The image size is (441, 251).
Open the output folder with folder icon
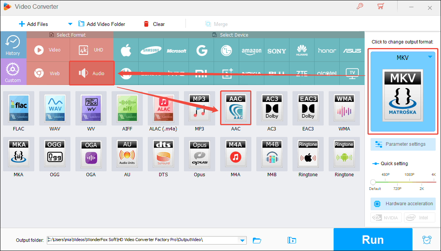pyautogui.click(x=257, y=240)
